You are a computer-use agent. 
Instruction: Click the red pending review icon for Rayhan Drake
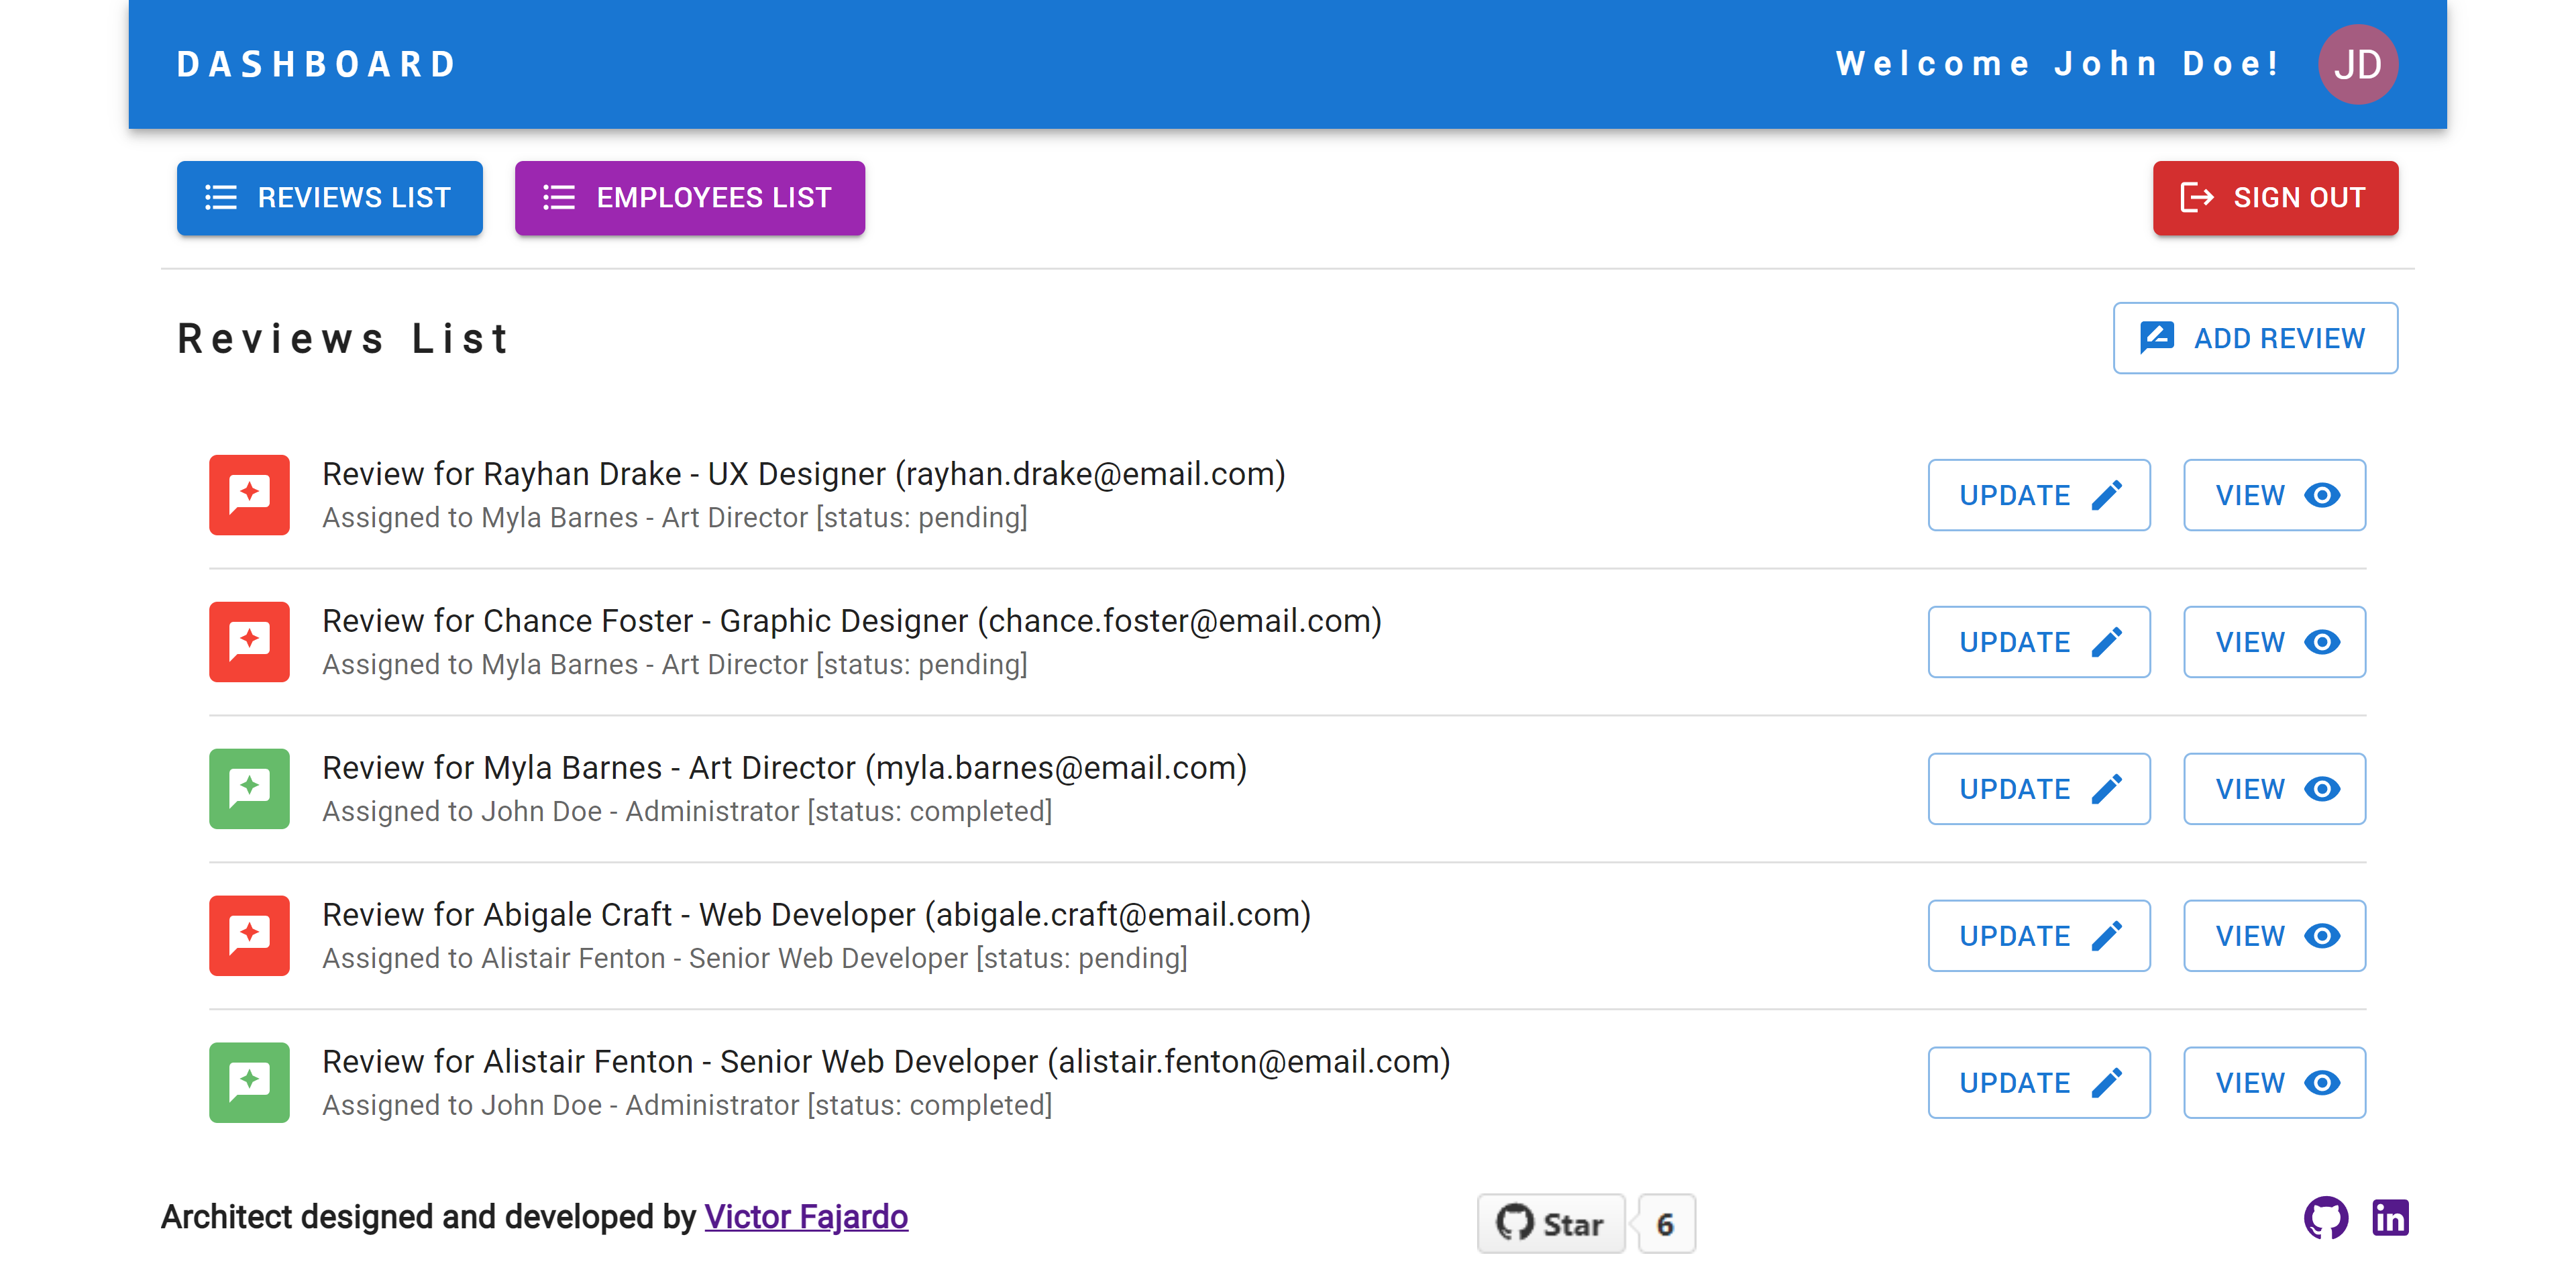click(249, 495)
